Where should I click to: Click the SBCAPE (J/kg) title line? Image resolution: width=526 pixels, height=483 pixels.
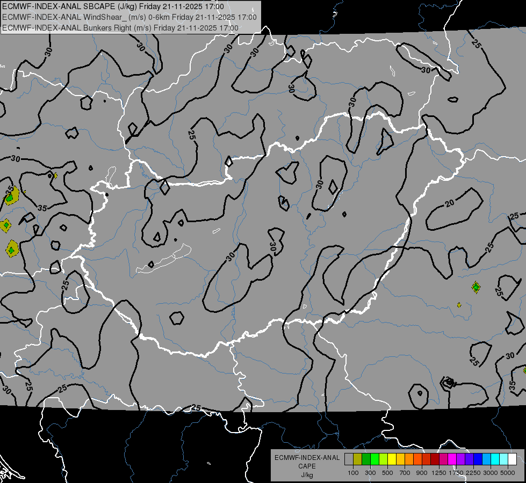113,6
